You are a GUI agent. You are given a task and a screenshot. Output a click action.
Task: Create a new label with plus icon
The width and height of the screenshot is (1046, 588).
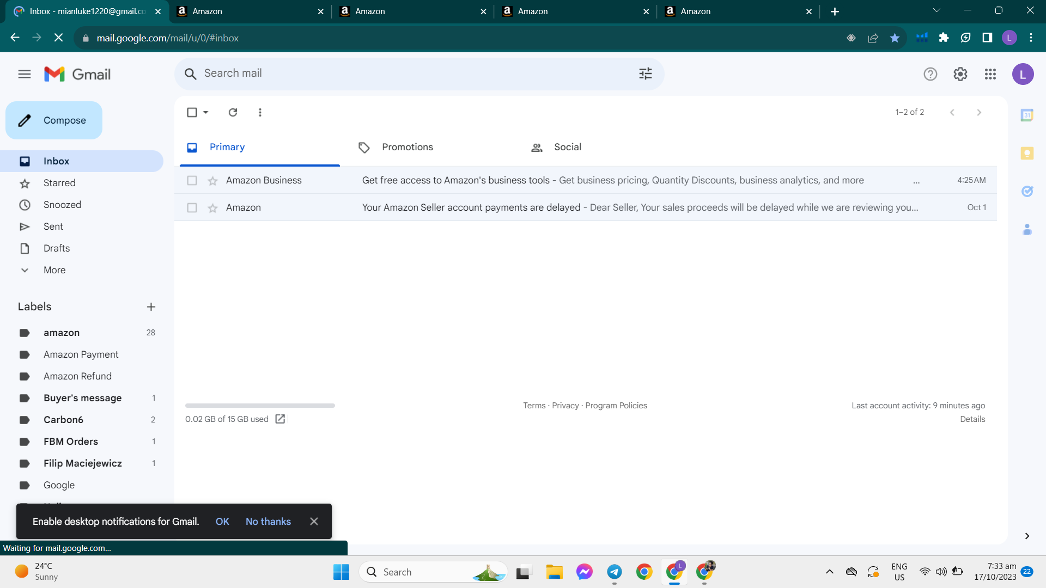coord(151,307)
